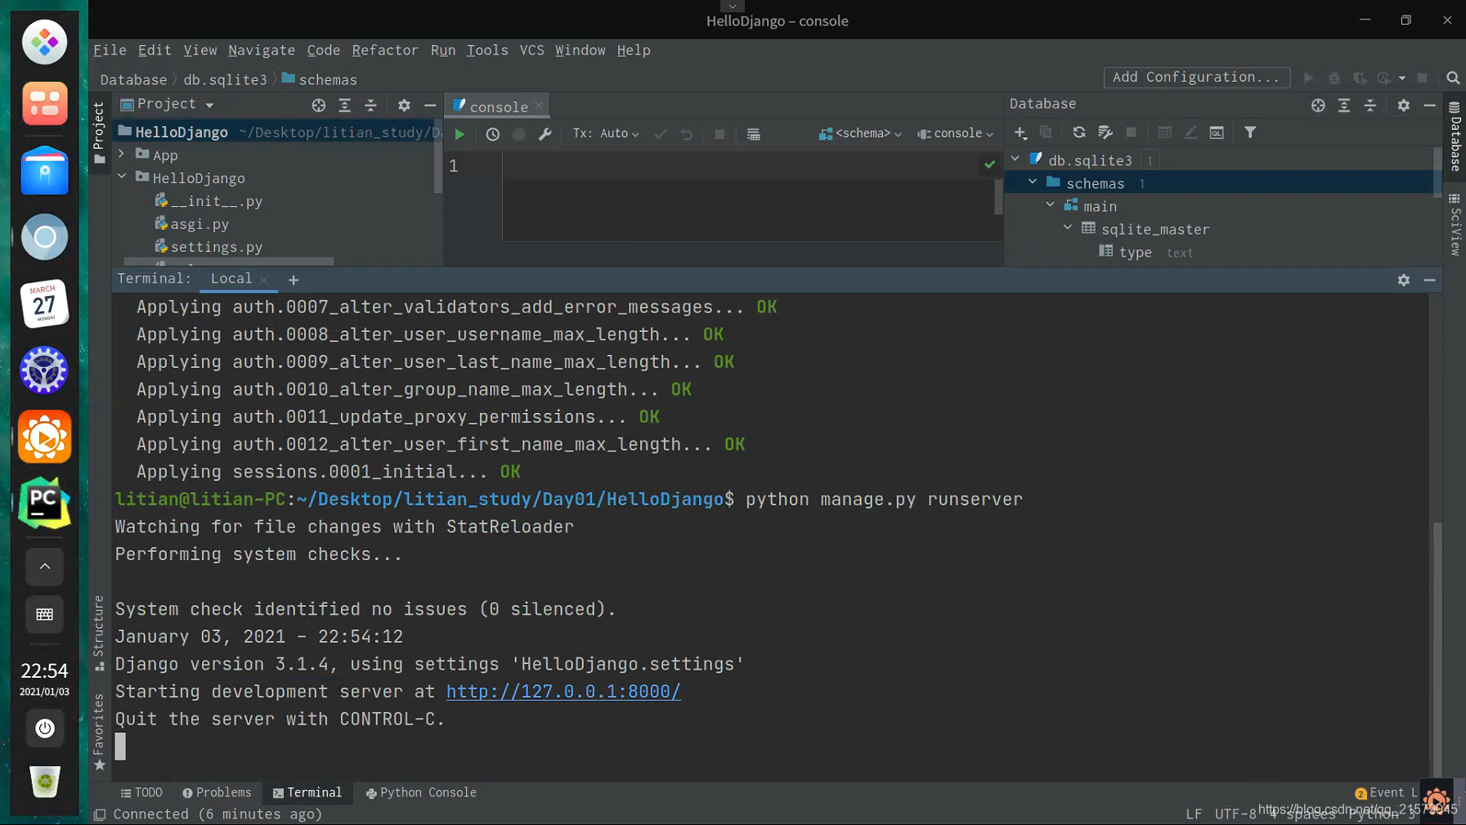Image resolution: width=1466 pixels, height=825 pixels.
Task: Collapse all in Project panel
Action: (x=370, y=105)
